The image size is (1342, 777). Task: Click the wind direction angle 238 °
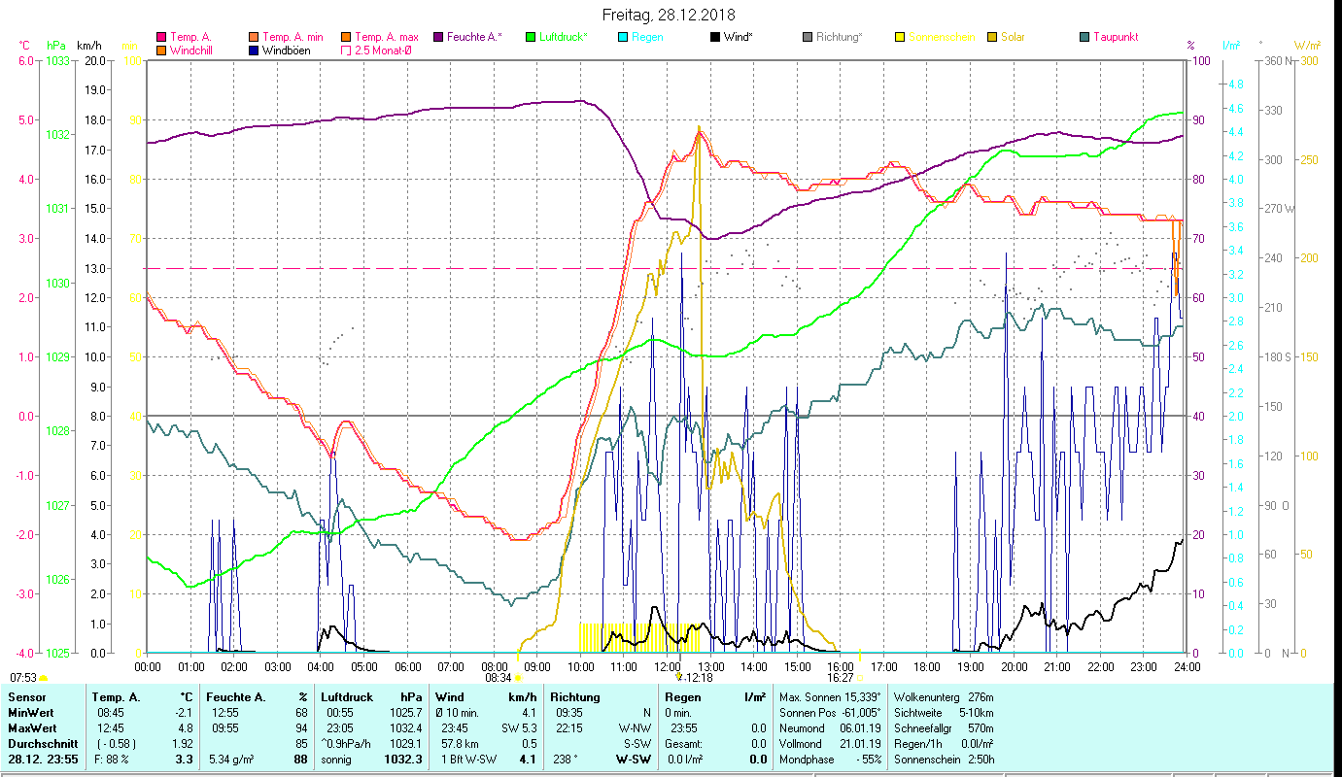pos(564,760)
